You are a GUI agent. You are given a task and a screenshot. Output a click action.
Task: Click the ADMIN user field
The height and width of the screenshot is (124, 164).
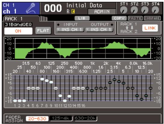pyautogui.click(x=102, y=12)
